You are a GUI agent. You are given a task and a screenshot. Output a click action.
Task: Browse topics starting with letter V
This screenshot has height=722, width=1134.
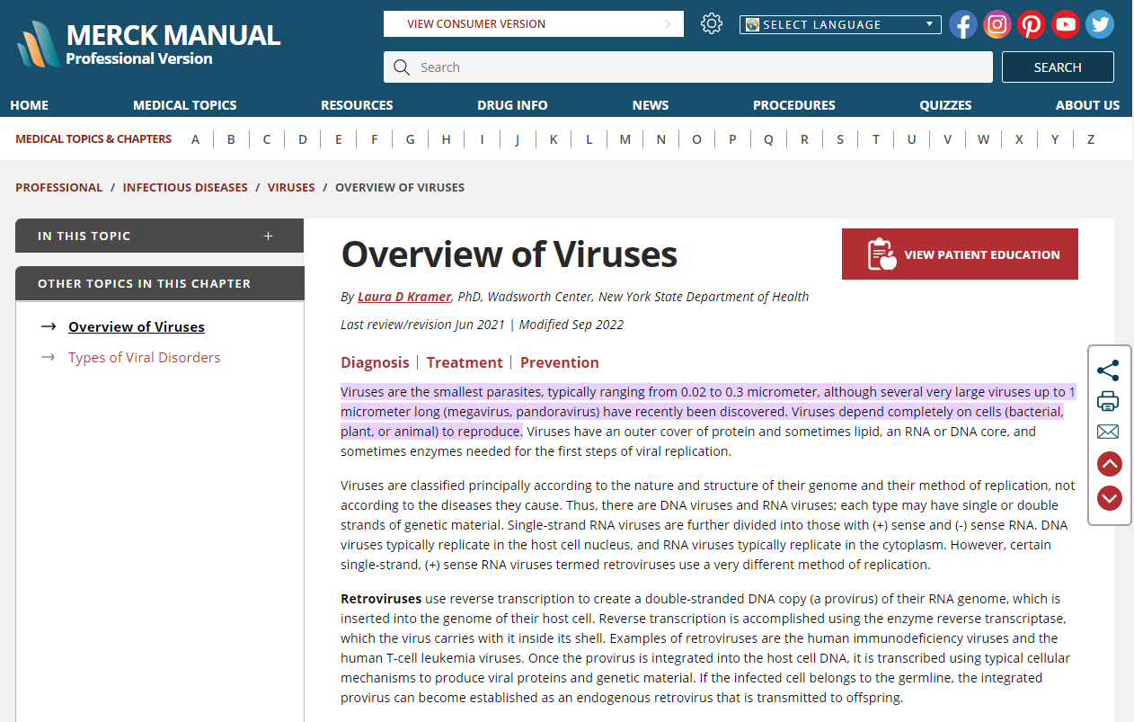[x=947, y=139]
